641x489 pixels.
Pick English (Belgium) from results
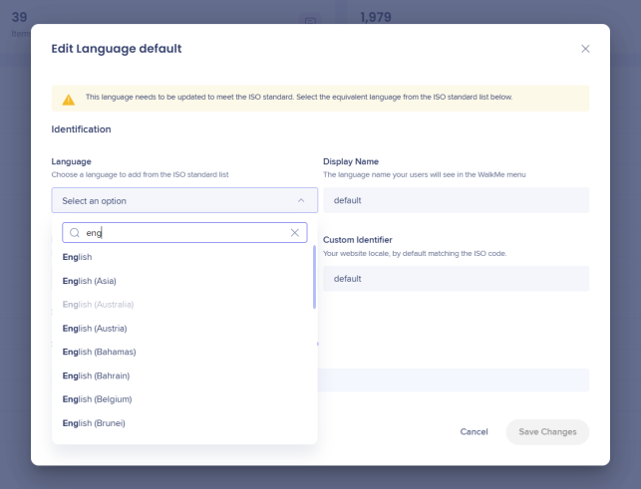(97, 399)
